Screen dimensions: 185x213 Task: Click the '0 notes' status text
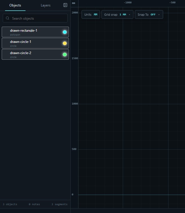coord(34,204)
